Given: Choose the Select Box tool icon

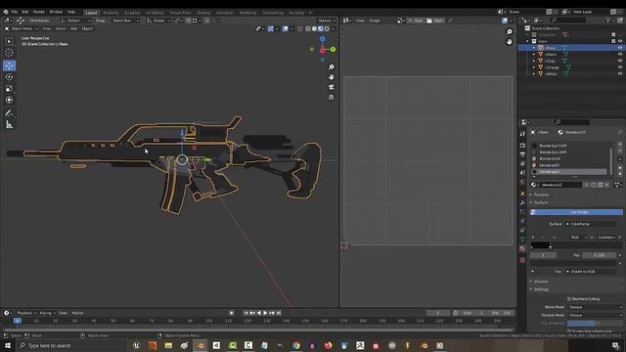Looking at the screenshot, I should click(9, 41).
